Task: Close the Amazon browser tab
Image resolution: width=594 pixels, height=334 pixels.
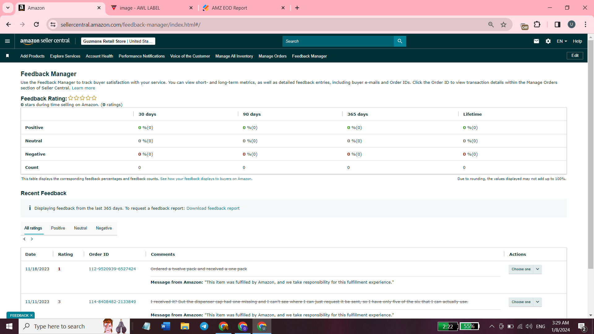Action: pos(99,8)
